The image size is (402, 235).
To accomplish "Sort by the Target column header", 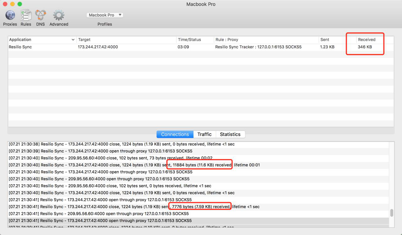I will tap(127, 40).
